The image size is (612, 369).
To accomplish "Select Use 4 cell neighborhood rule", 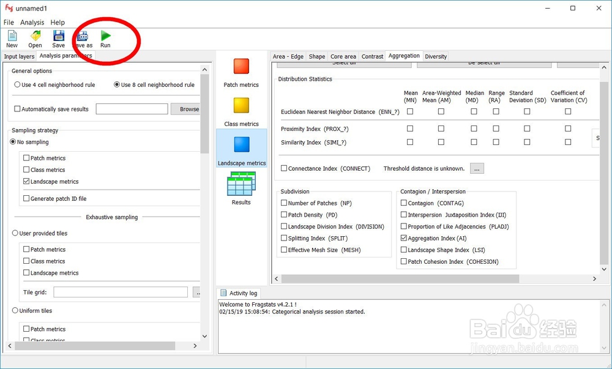I will click(x=18, y=84).
